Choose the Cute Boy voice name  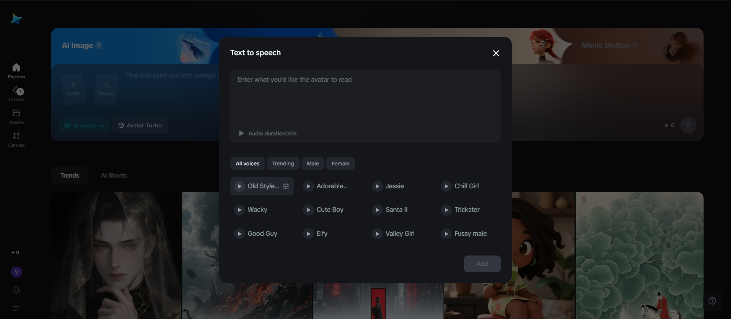330,210
